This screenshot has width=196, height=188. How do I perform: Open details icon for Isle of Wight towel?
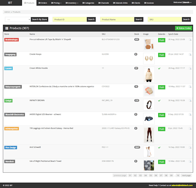click(190, 161)
